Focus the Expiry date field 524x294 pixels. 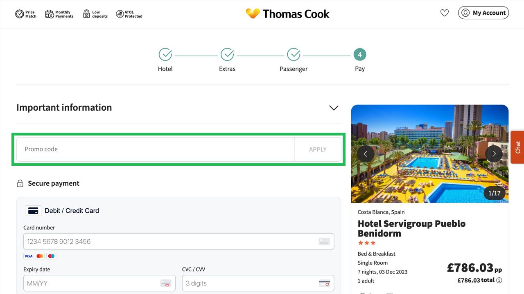click(x=99, y=283)
